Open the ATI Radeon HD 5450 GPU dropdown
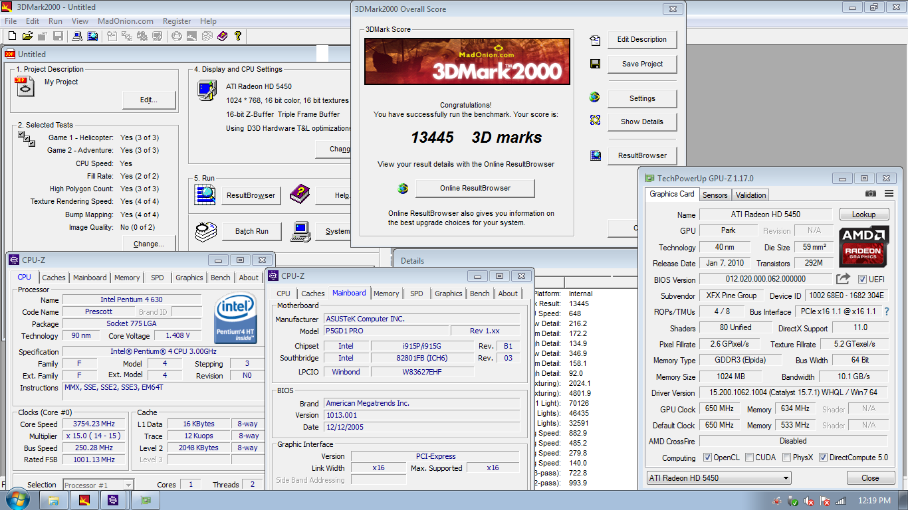Image resolution: width=908 pixels, height=510 pixels. coord(719,478)
